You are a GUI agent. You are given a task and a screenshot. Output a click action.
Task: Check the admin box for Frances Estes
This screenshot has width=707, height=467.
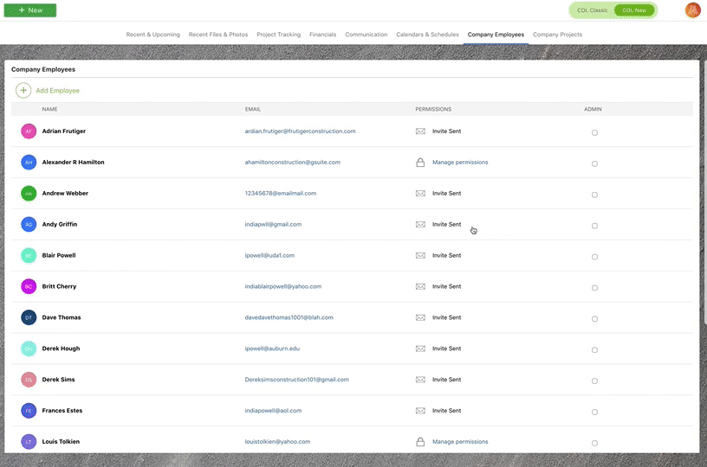pos(594,413)
